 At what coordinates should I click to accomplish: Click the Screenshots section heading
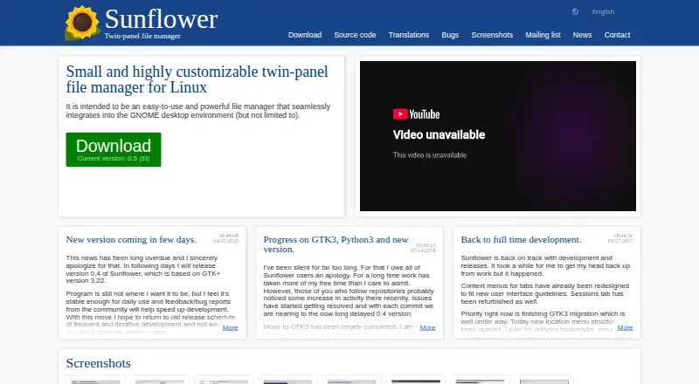(99, 363)
